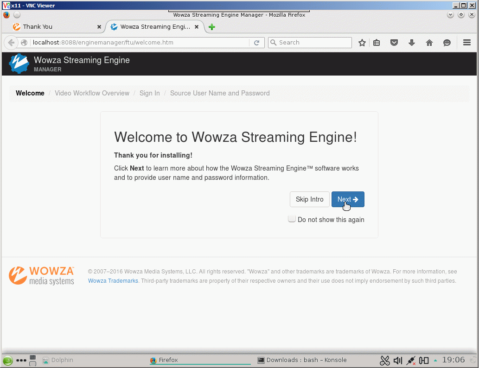479x368 pixels.
Task: Click the Firefox icon in title bar
Action: click(x=6, y=15)
